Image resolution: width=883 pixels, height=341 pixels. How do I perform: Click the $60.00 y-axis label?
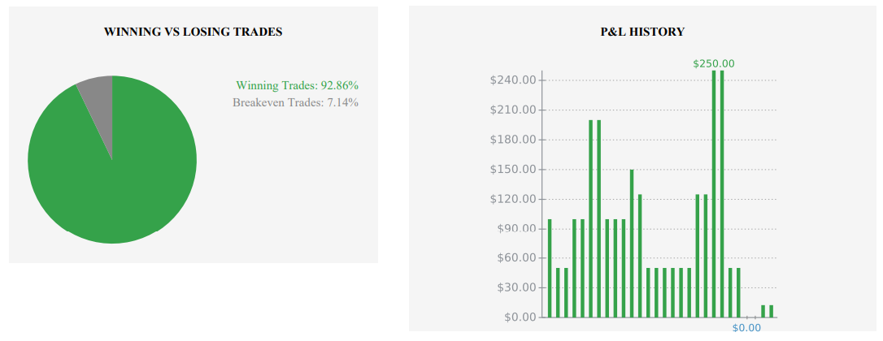(x=516, y=258)
